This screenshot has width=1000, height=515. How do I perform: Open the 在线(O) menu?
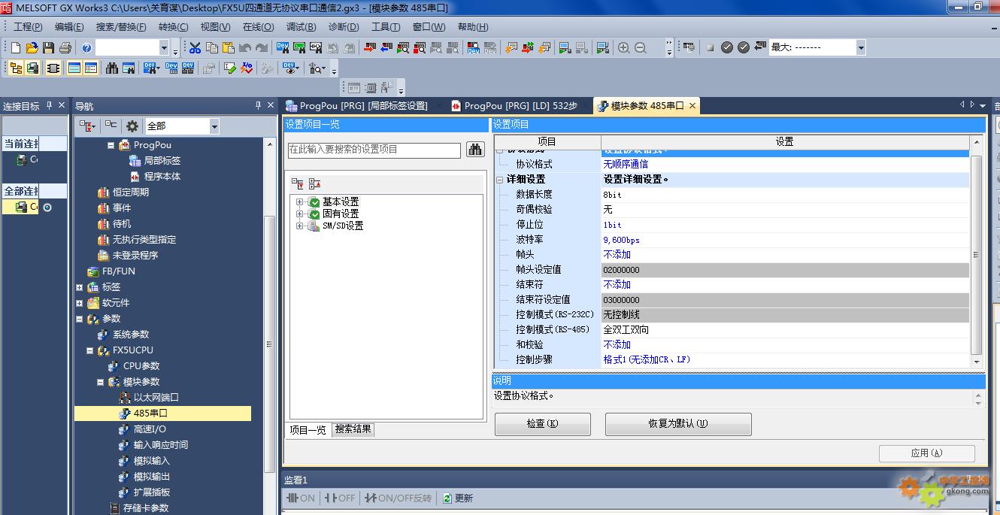coord(258,27)
